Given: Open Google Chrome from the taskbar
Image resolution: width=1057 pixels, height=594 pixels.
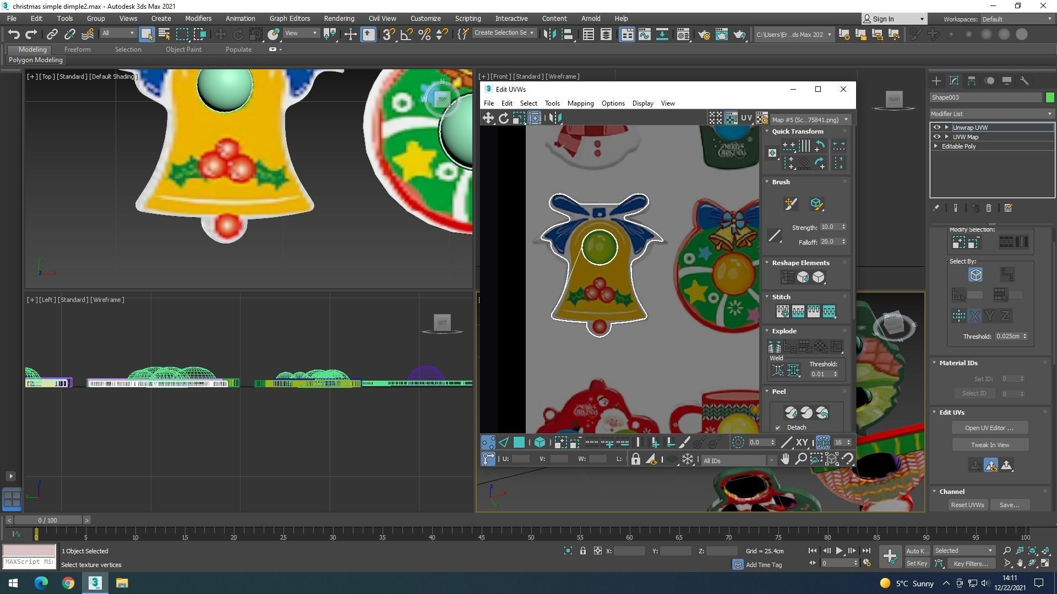Looking at the screenshot, I should 68,582.
